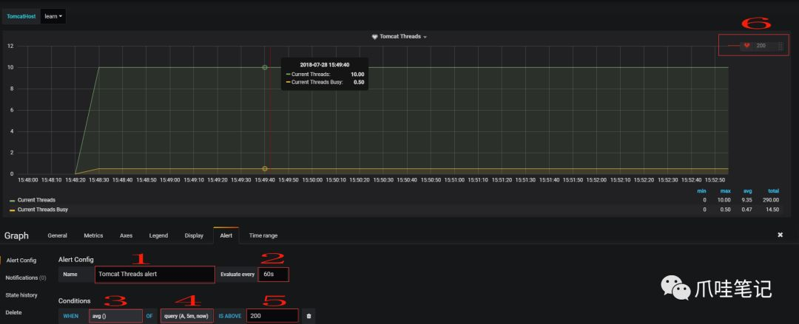The height and width of the screenshot is (324, 799).
Task: Click the alert Name input field
Action: pos(155,274)
